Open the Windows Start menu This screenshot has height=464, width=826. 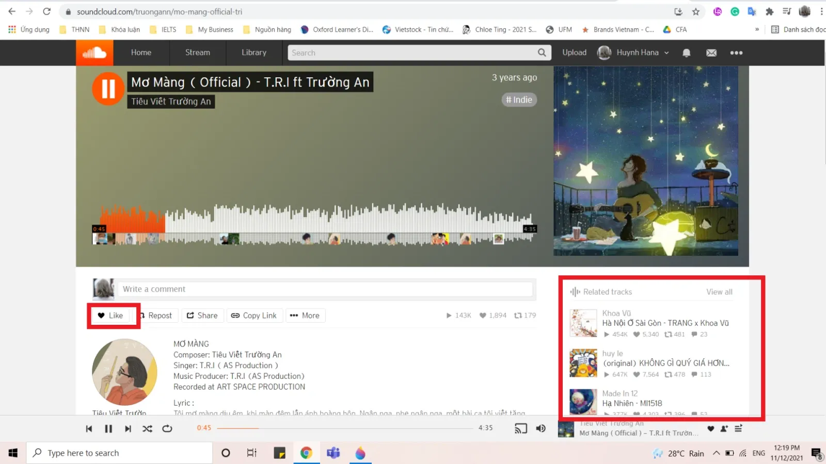pyautogui.click(x=13, y=453)
